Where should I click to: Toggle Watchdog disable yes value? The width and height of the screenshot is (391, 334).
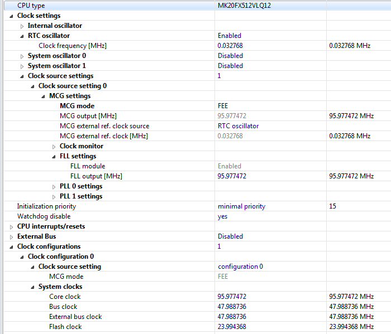pos(222,216)
